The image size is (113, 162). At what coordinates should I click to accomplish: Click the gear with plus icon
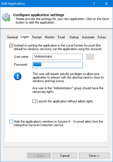pos(6,17)
